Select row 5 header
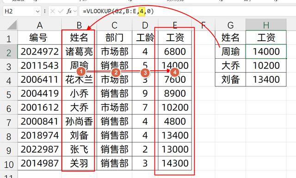The image size is (296, 178). click(9, 94)
